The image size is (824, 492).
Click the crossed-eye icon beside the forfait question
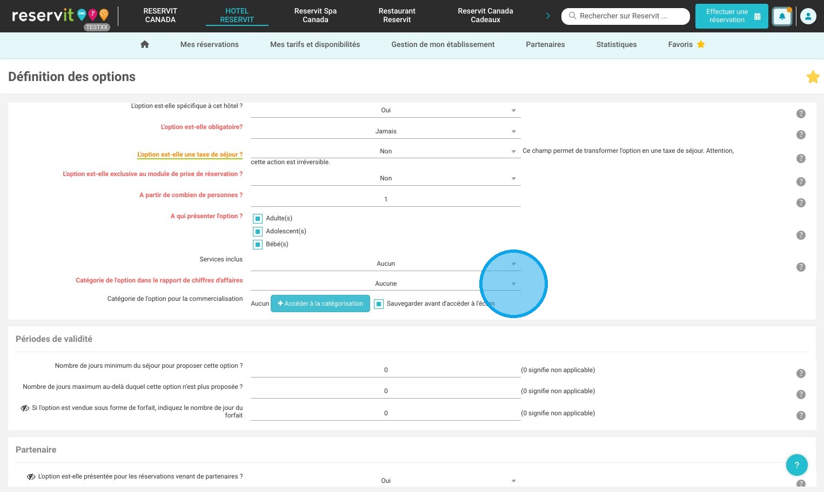coord(25,408)
